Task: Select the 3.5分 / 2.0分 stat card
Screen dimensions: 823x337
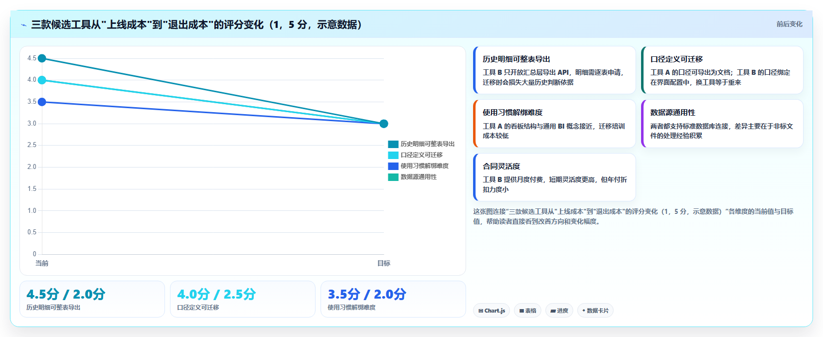Action: [x=393, y=299]
